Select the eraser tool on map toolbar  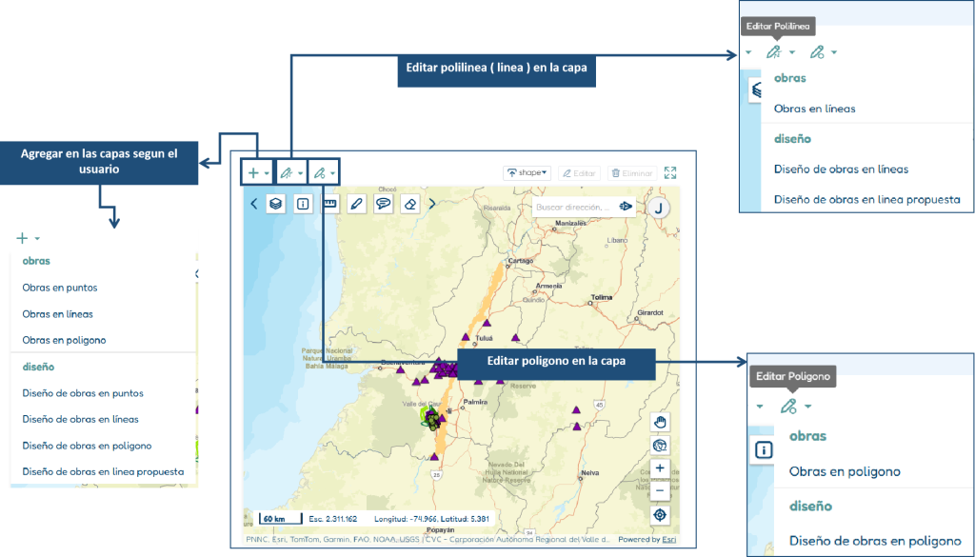click(x=409, y=203)
